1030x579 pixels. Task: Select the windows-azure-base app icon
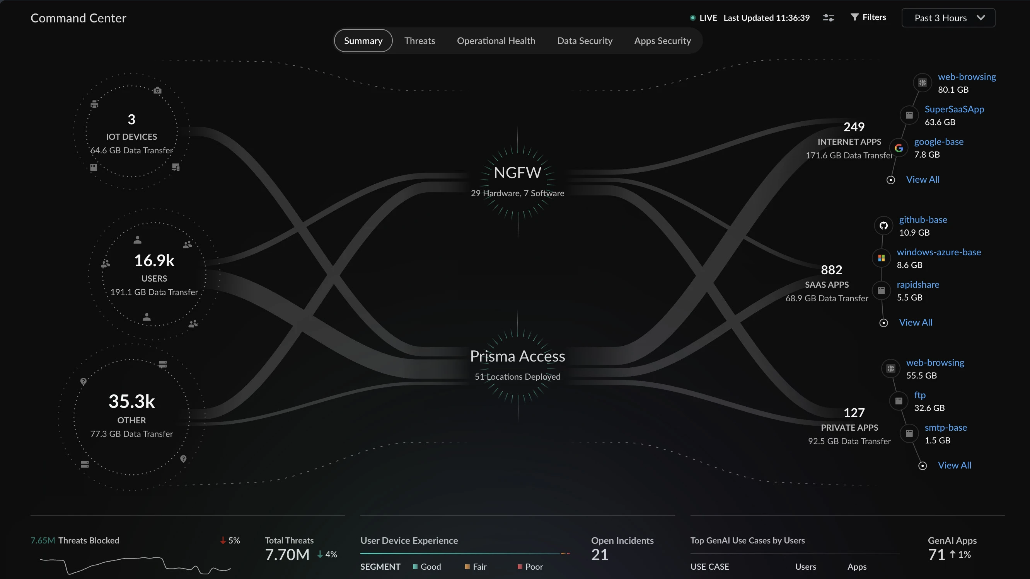[881, 258]
